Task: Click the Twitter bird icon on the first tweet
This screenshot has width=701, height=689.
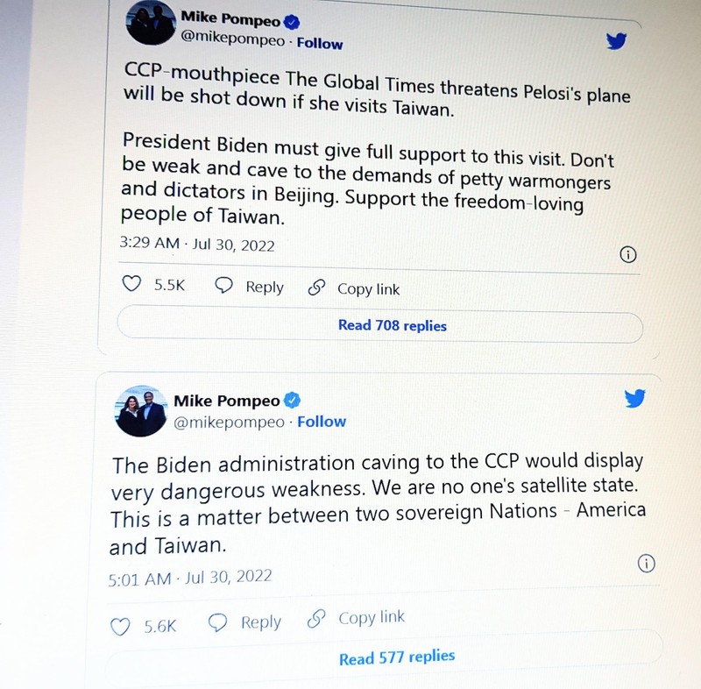Action: pos(617,40)
